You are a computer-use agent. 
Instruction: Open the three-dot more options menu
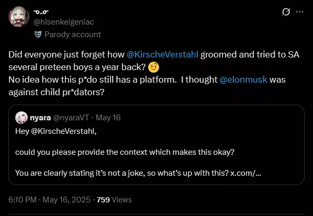pyautogui.click(x=299, y=12)
